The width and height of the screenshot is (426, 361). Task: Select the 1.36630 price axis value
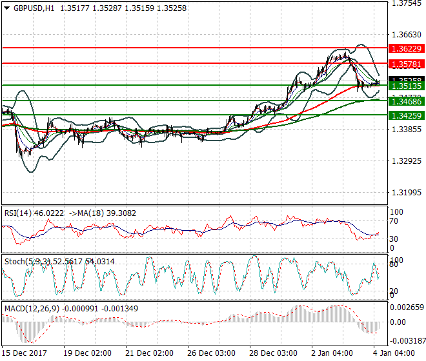tap(407, 35)
